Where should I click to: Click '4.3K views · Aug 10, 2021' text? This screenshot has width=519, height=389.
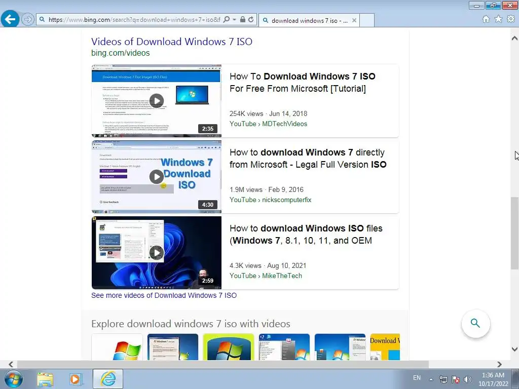pyautogui.click(x=268, y=266)
